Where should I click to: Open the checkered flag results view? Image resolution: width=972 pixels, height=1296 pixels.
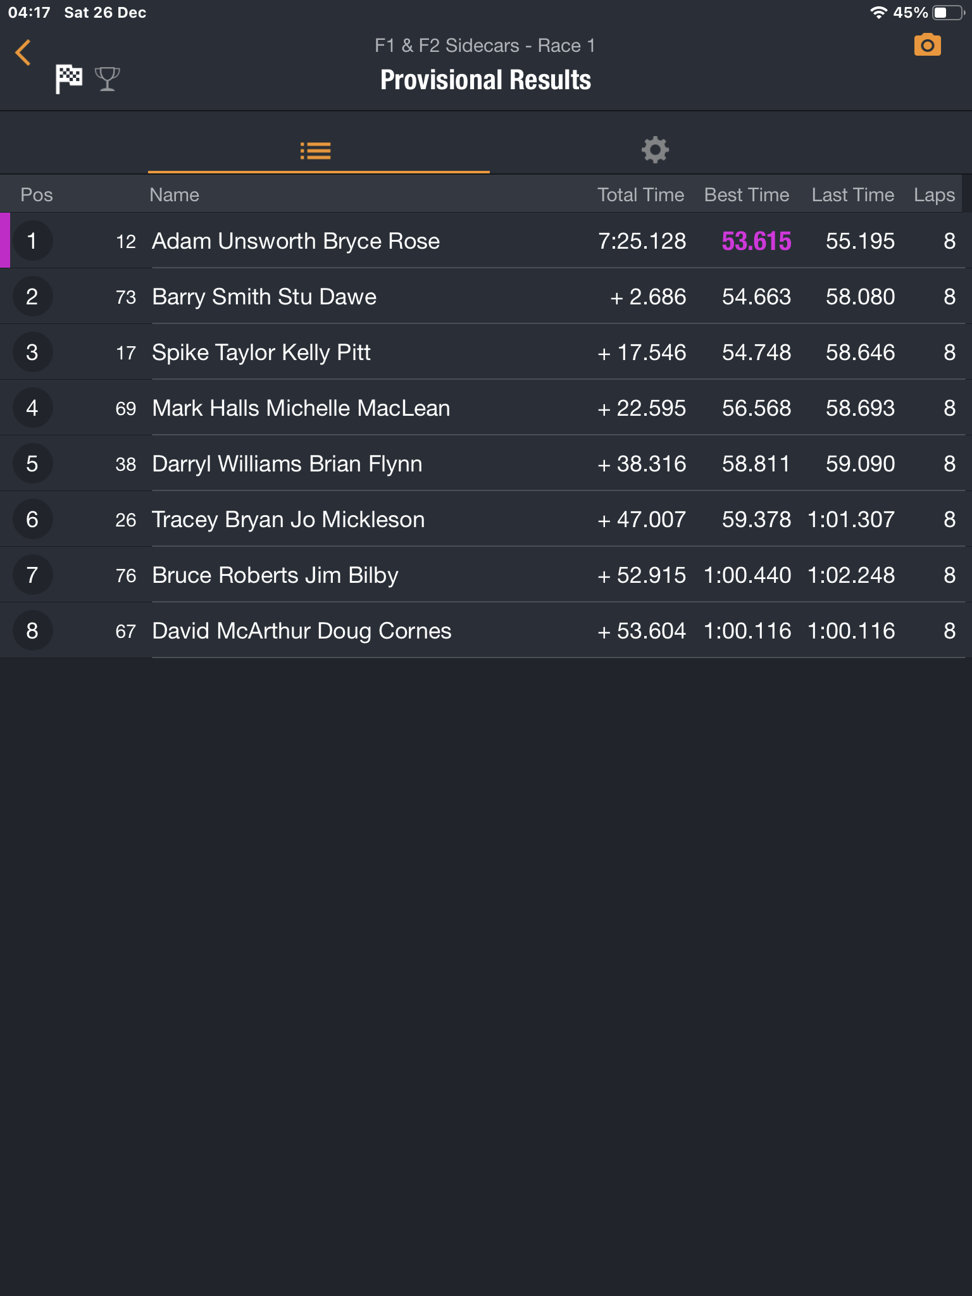pyautogui.click(x=69, y=79)
